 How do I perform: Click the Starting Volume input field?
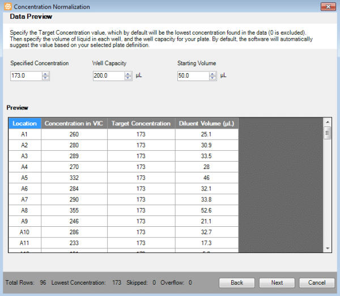coord(193,76)
